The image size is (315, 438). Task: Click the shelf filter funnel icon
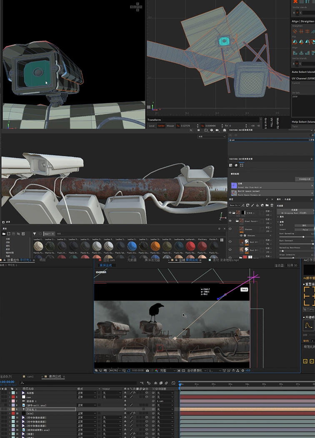coord(34,233)
